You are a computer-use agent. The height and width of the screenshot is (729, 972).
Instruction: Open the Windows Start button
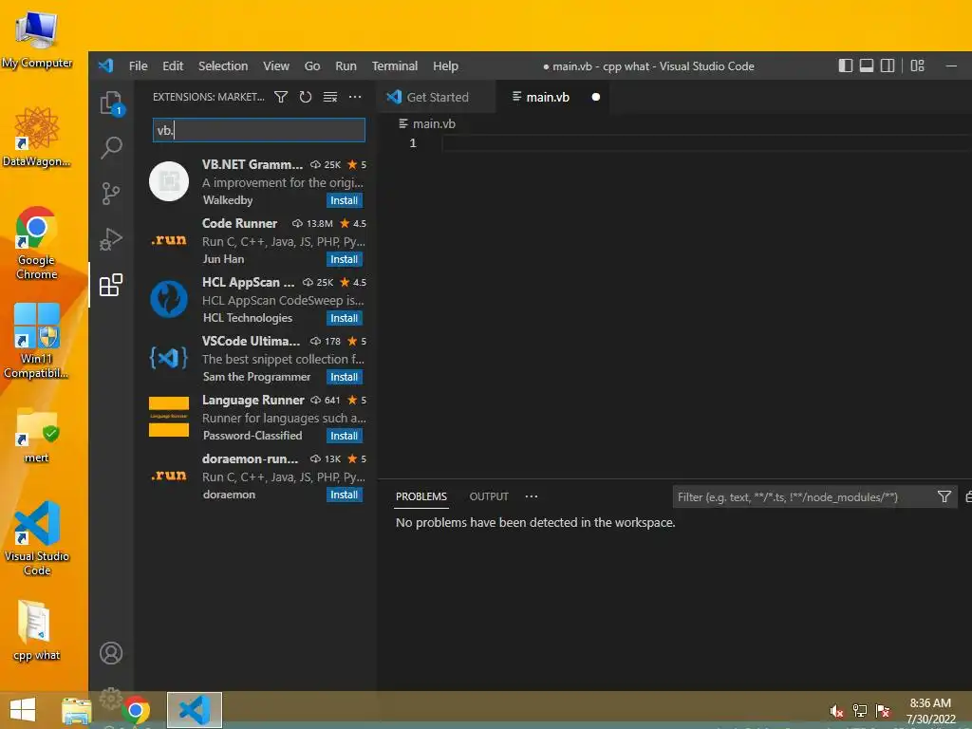(23, 710)
